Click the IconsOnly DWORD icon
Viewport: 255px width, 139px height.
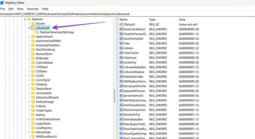point(121,62)
